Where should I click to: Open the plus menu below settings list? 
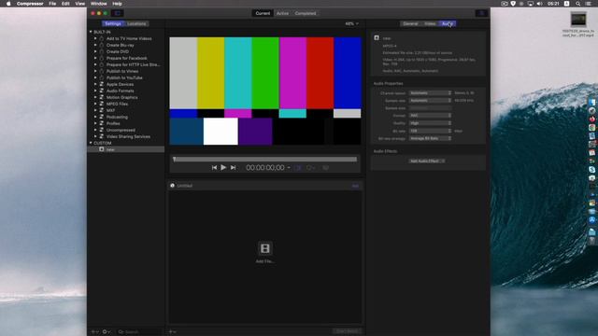(94, 332)
